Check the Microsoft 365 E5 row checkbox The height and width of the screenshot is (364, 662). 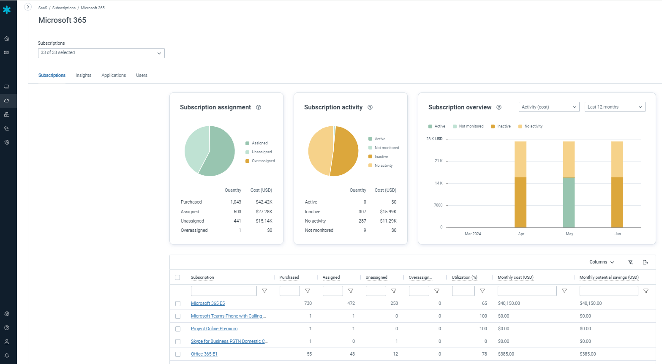tap(178, 304)
